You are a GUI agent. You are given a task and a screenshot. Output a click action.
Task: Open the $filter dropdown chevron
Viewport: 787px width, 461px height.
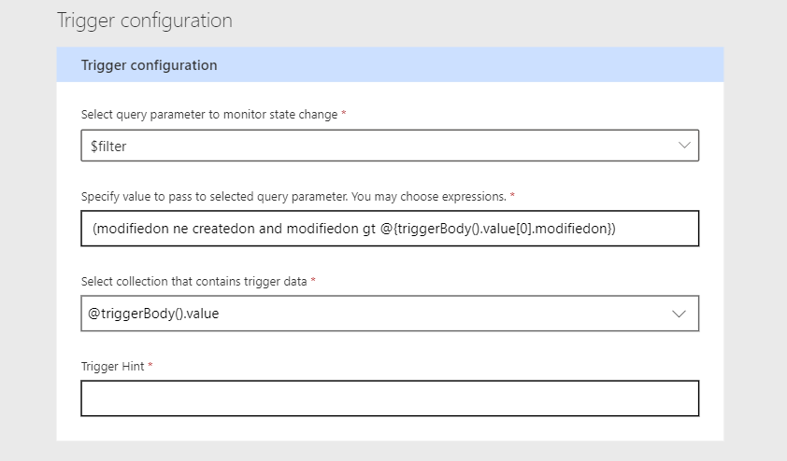(683, 146)
